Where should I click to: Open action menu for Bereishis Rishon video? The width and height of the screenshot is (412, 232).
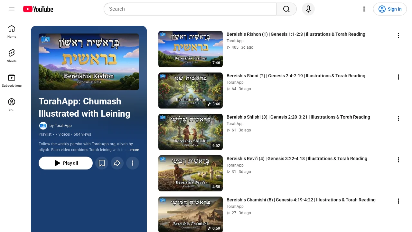(x=398, y=35)
